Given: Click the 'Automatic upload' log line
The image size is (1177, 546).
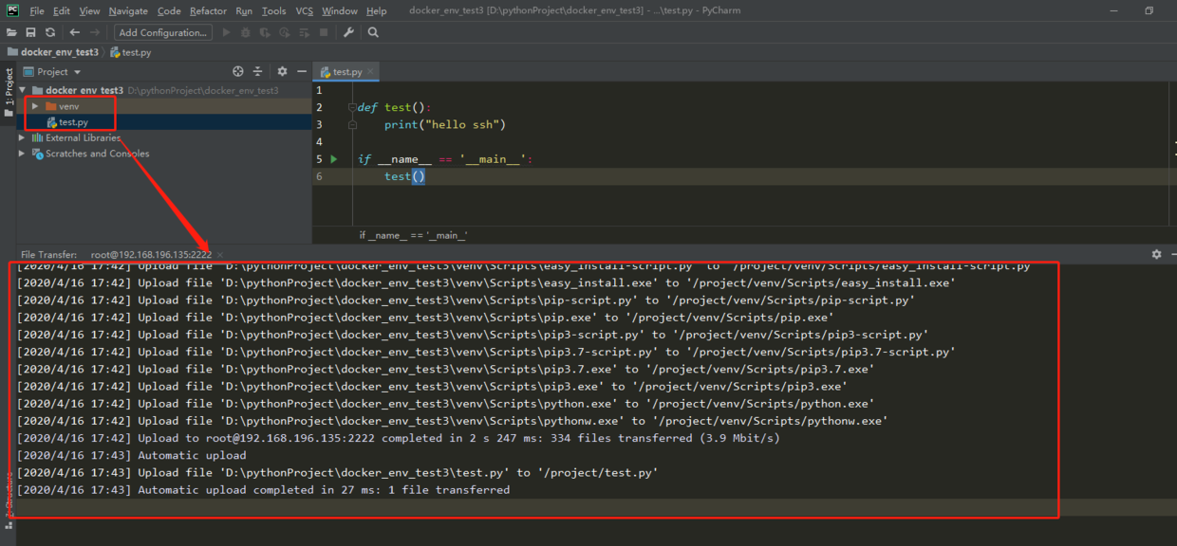Looking at the screenshot, I should (131, 455).
